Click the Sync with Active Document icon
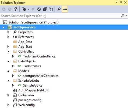Screen dimensions: 128x110 [x=33, y=9]
